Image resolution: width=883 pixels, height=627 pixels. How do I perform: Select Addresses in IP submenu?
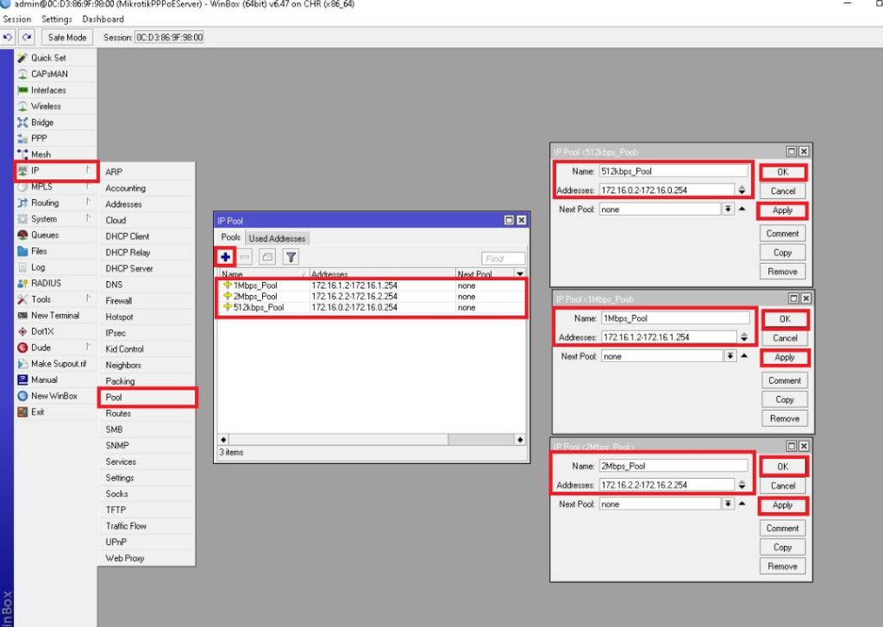pos(147,204)
